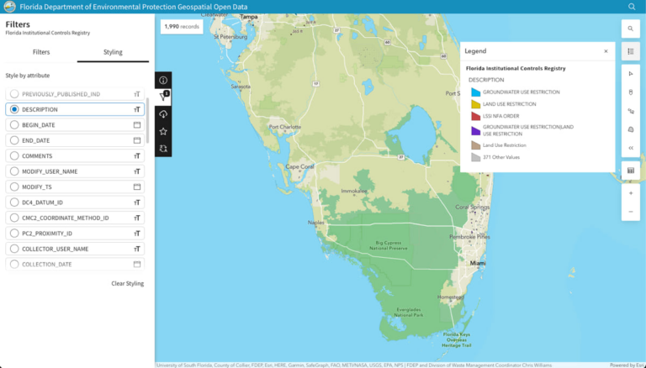Collapse map toolbar with double chevron
646x368 pixels.
click(x=630, y=148)
